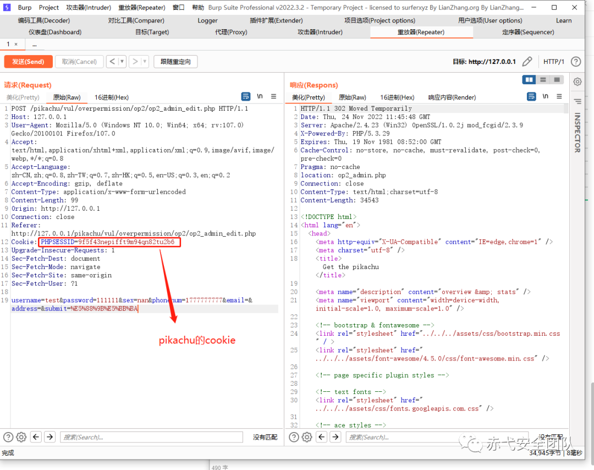Select request Pretty view tab
Viewport: 594px width, 470px height.
pos(23,97)
